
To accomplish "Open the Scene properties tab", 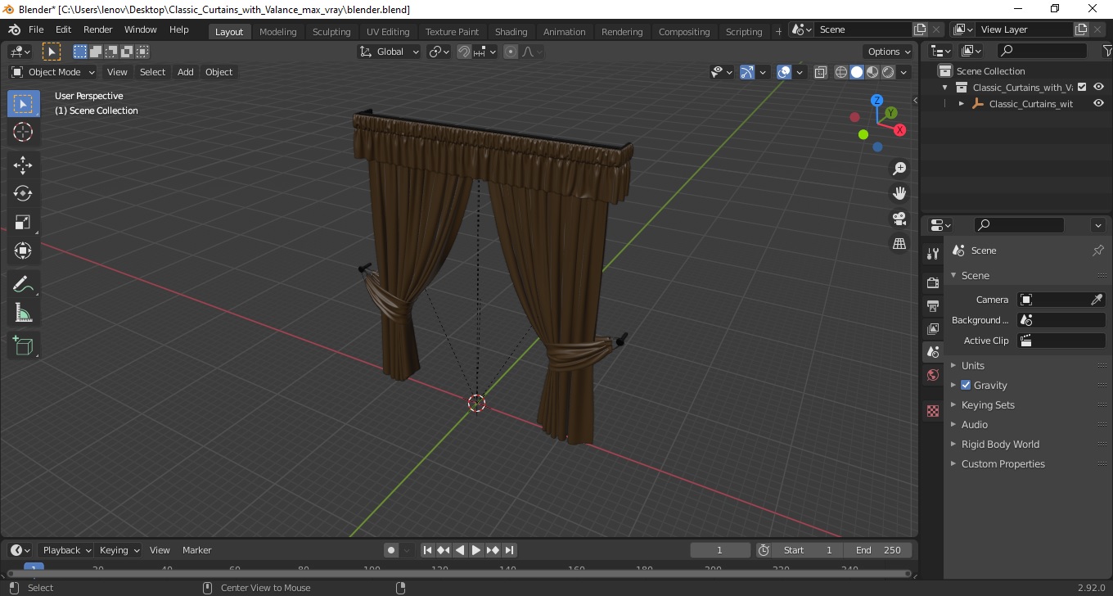I will pos(932,352).
